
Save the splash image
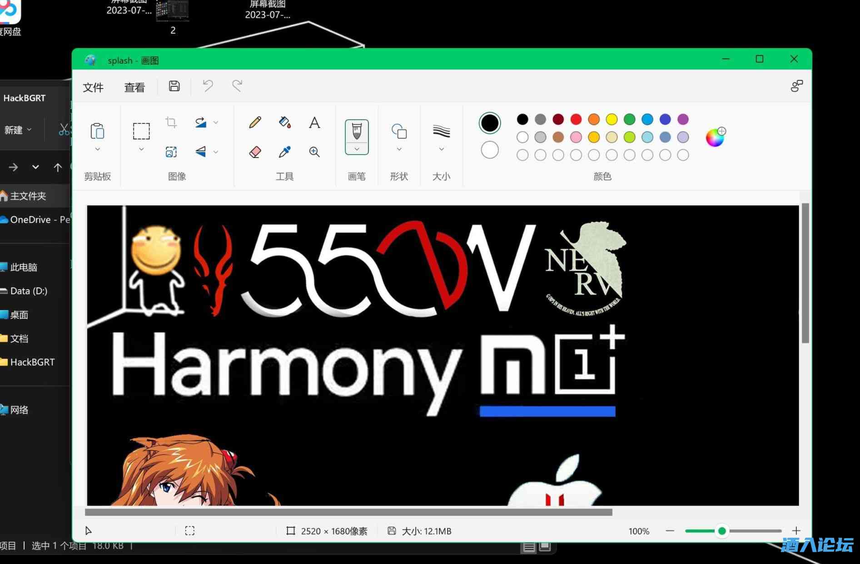(174, 86)
